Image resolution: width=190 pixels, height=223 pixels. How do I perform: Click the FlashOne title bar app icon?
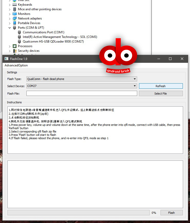point(6,59)
